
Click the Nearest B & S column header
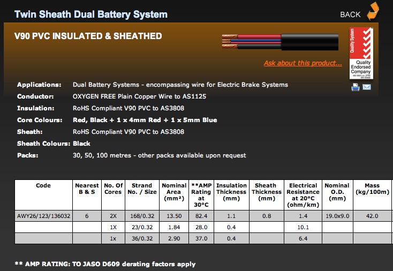(86, 189)
